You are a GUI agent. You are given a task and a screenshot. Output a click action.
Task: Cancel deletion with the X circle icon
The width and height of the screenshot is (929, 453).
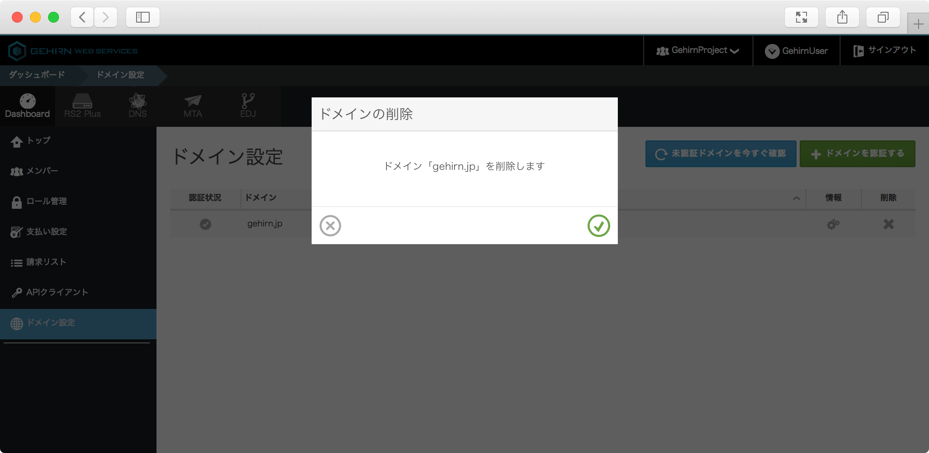point(330,226)
